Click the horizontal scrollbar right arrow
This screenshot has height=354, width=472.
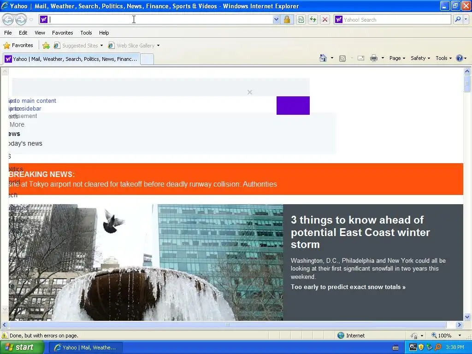click(459, 325)
